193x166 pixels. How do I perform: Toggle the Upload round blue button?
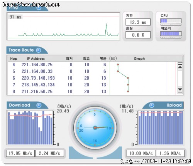(x=152, y=105)
